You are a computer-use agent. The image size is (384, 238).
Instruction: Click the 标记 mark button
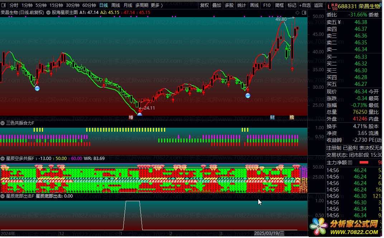(292, 5)
